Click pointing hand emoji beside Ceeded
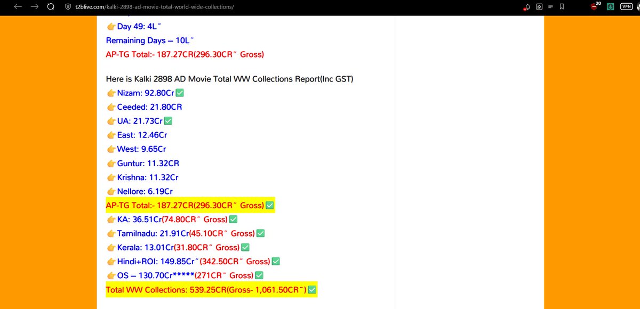 111,107
